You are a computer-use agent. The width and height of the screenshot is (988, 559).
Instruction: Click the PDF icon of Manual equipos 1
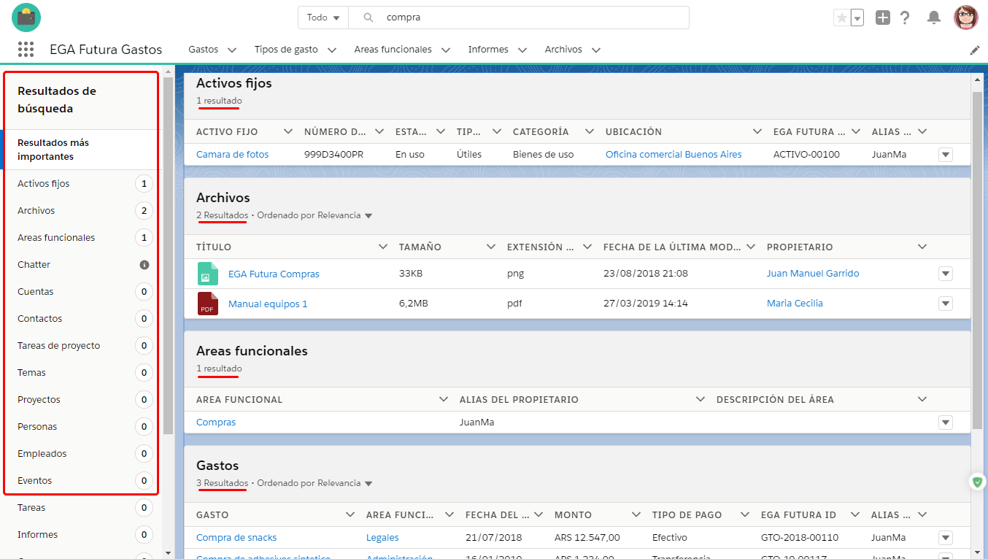tap(208, 304)
